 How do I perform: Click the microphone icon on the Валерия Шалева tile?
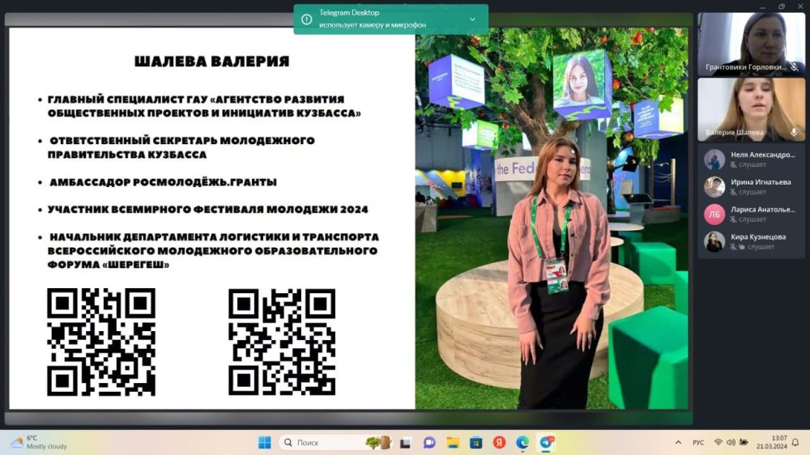794,132
